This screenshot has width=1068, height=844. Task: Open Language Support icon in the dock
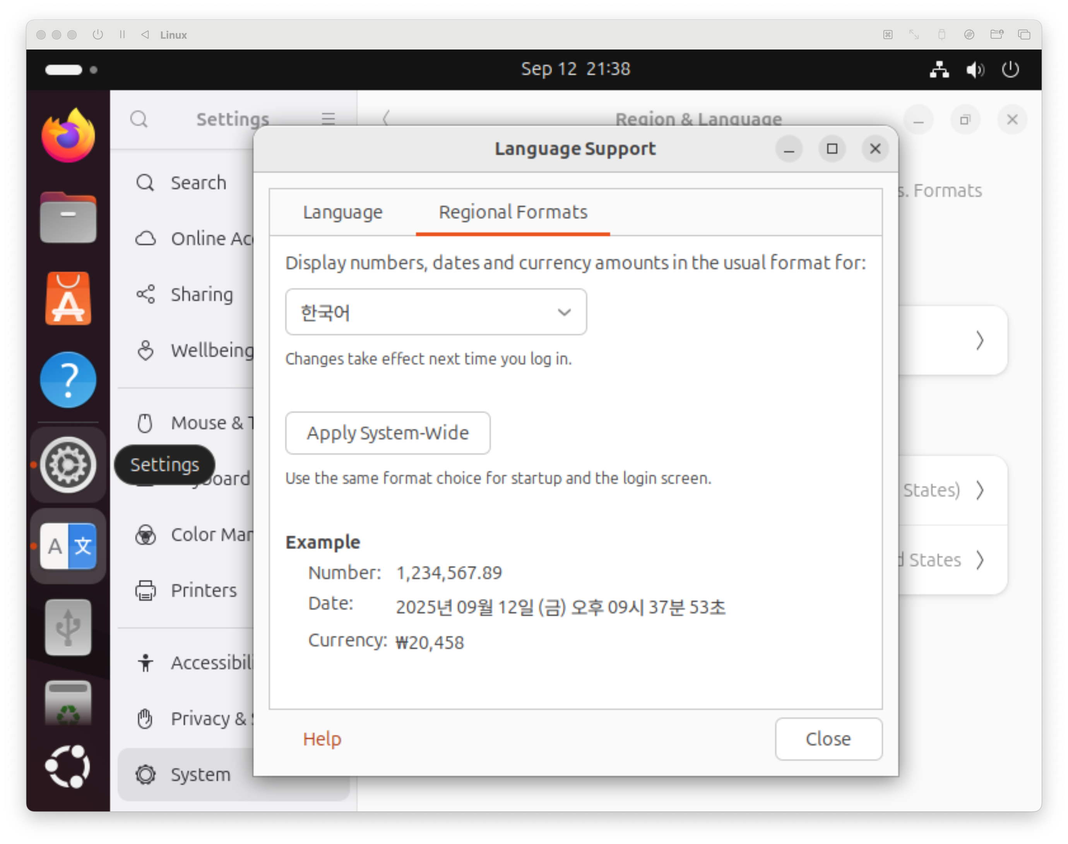click(68, 546)
